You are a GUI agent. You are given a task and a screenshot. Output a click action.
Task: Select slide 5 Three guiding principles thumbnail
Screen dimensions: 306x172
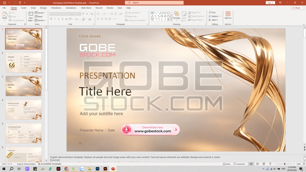click(23, 133)
